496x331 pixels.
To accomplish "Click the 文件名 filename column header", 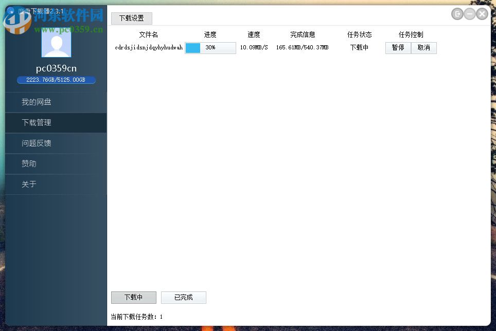I will coord(148,34).
